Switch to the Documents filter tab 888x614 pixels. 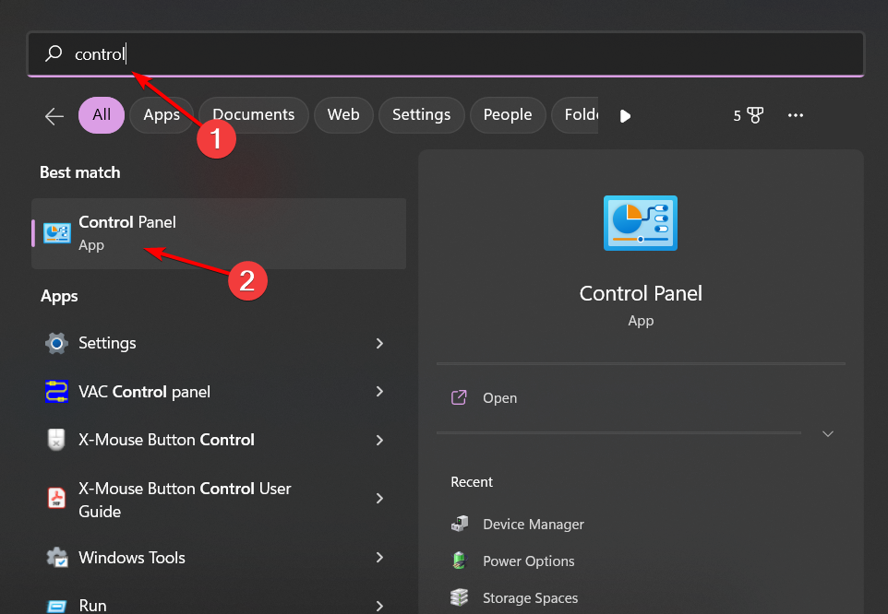(254, 115)
